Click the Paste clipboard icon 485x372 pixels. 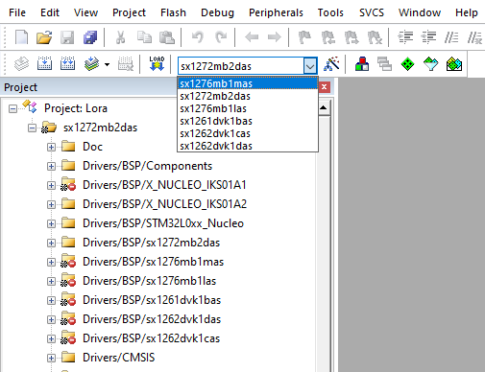point(167,37)
